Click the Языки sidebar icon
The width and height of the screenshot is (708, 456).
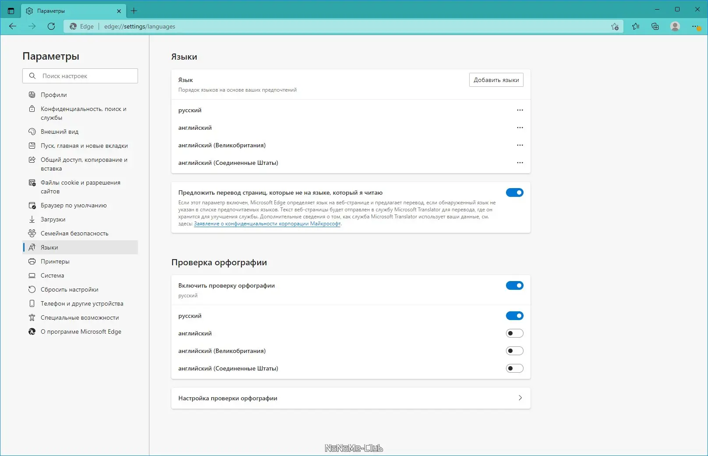32,247
